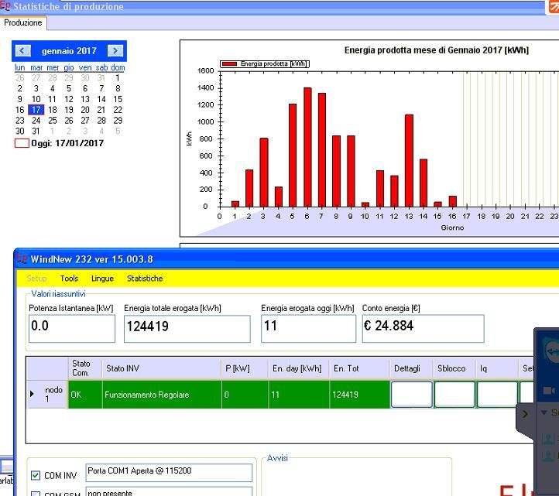Image resolution: width=559 pixels, height=496 pixels.
Task: Click the gennaio 2017 month title
Action: pos(69,51)
